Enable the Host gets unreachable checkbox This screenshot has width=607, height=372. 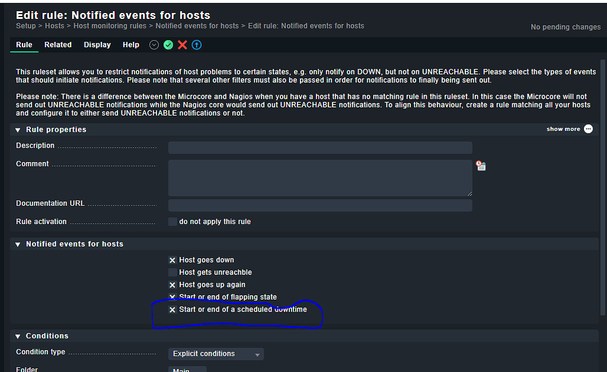point(172,272)
